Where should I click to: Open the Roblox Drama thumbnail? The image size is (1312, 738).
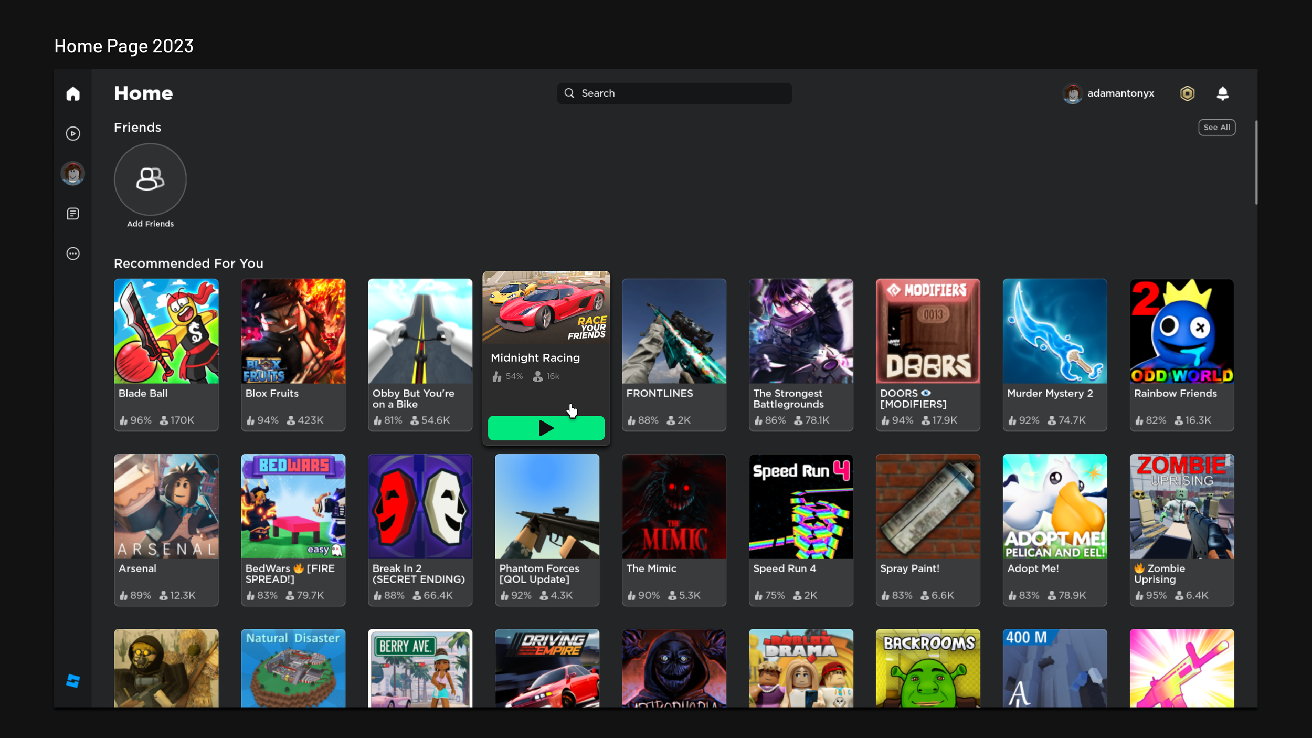[x=801, y=668]
